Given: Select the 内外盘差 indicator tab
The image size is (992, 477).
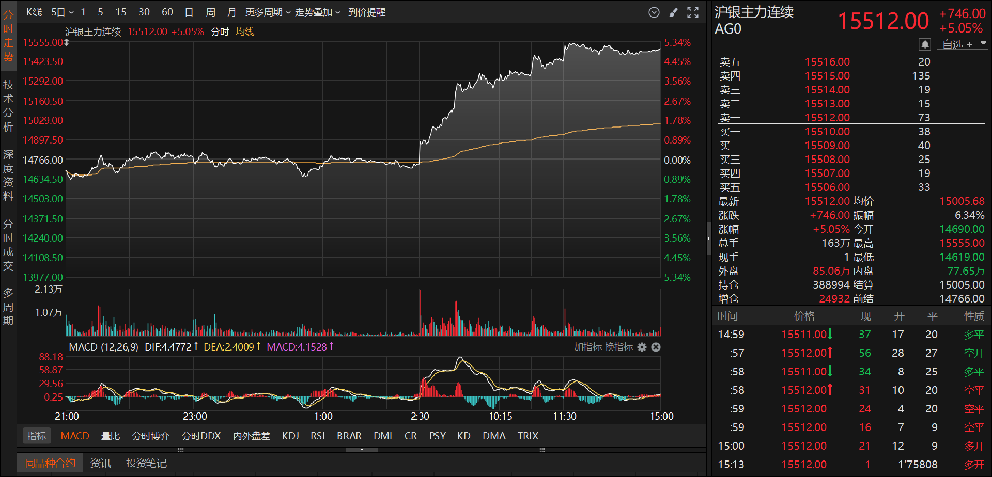Looking at the screenshot, I should click(252, 436).
